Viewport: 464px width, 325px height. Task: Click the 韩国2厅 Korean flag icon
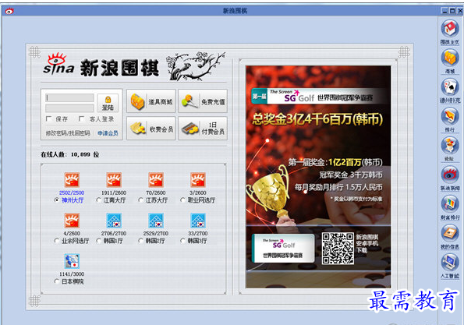(x=156, y=221)
